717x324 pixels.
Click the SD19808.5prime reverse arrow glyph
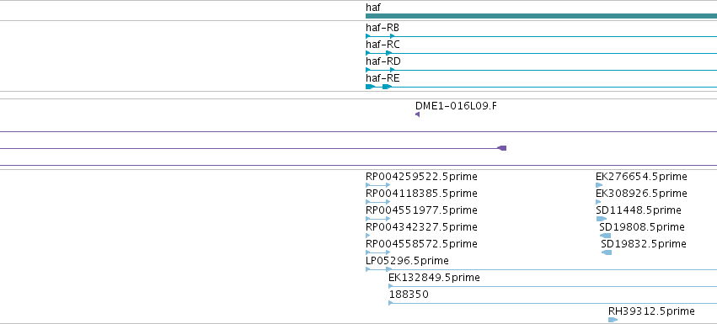pos(605,236)
